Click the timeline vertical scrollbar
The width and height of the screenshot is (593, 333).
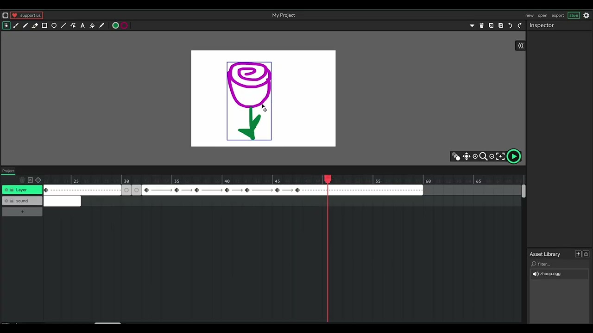524,191
